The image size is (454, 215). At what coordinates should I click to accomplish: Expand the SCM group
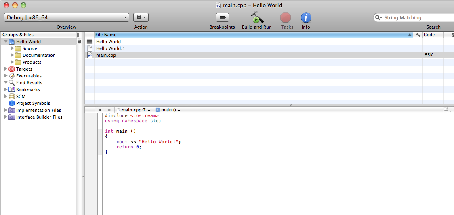pos(6,96)
